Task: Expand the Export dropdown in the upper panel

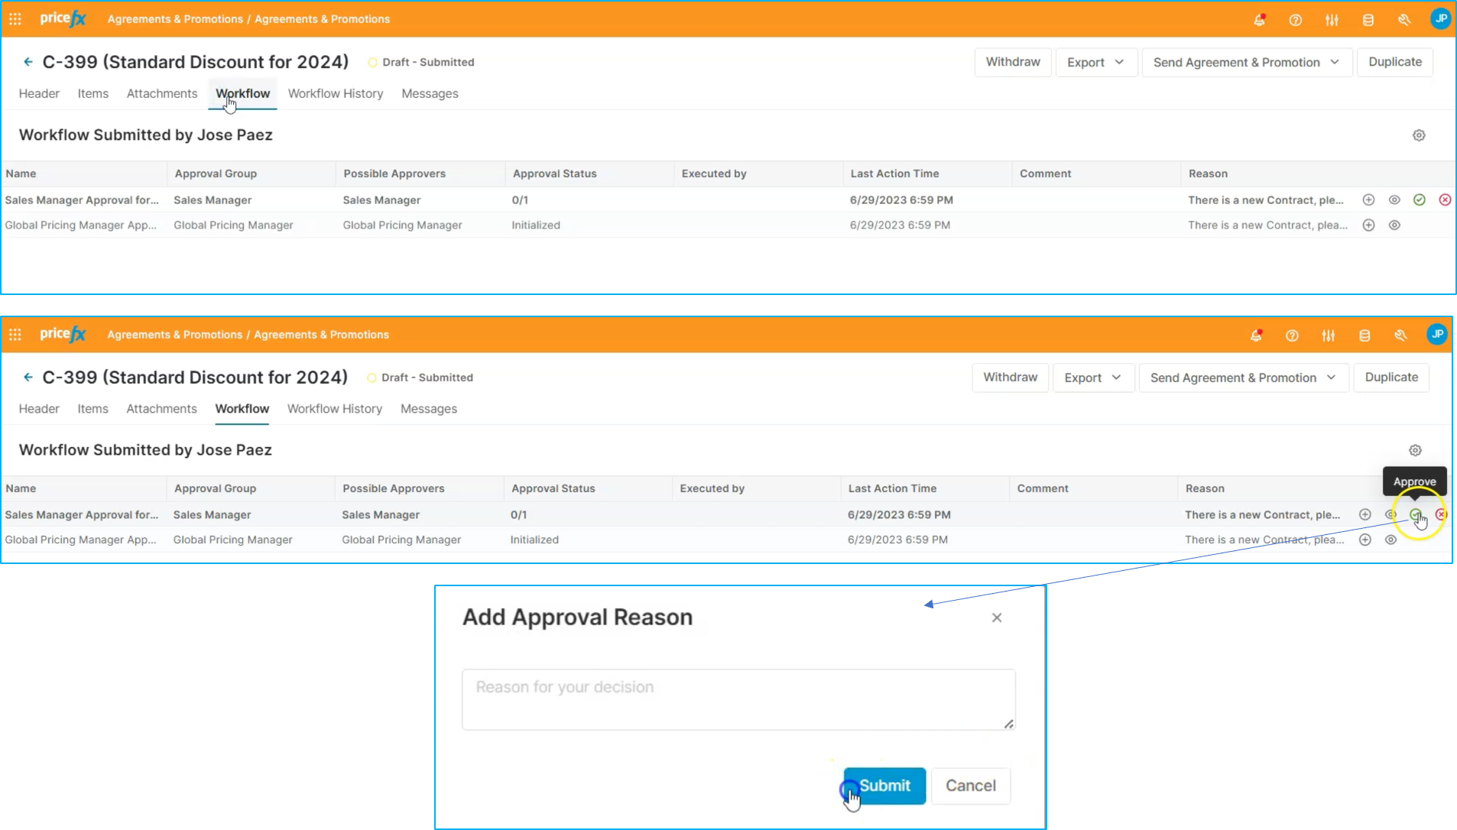Action: pos(1095,63)
